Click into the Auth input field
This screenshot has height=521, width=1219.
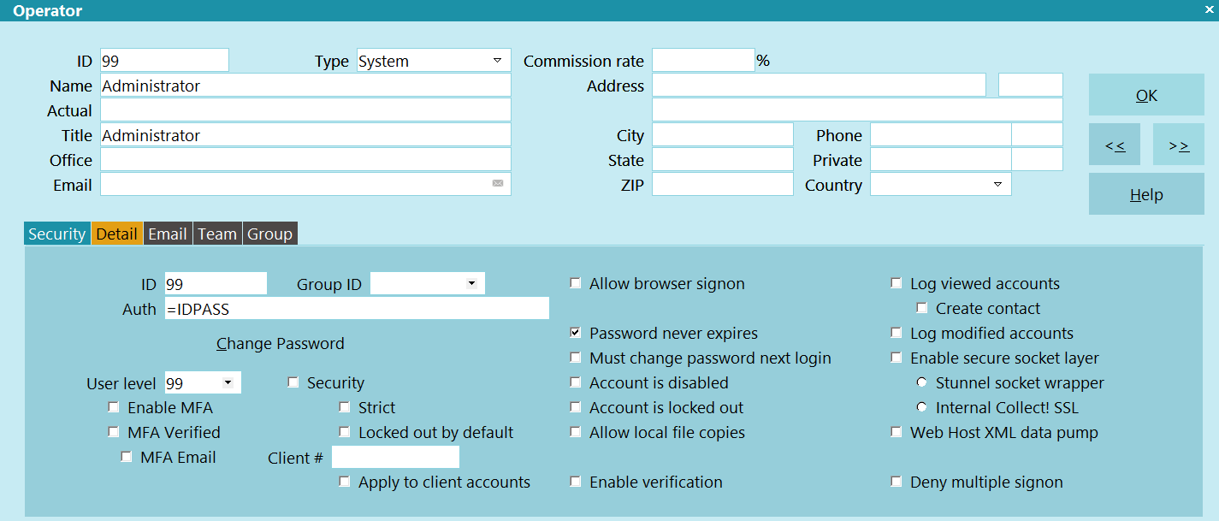pos(357,308)
